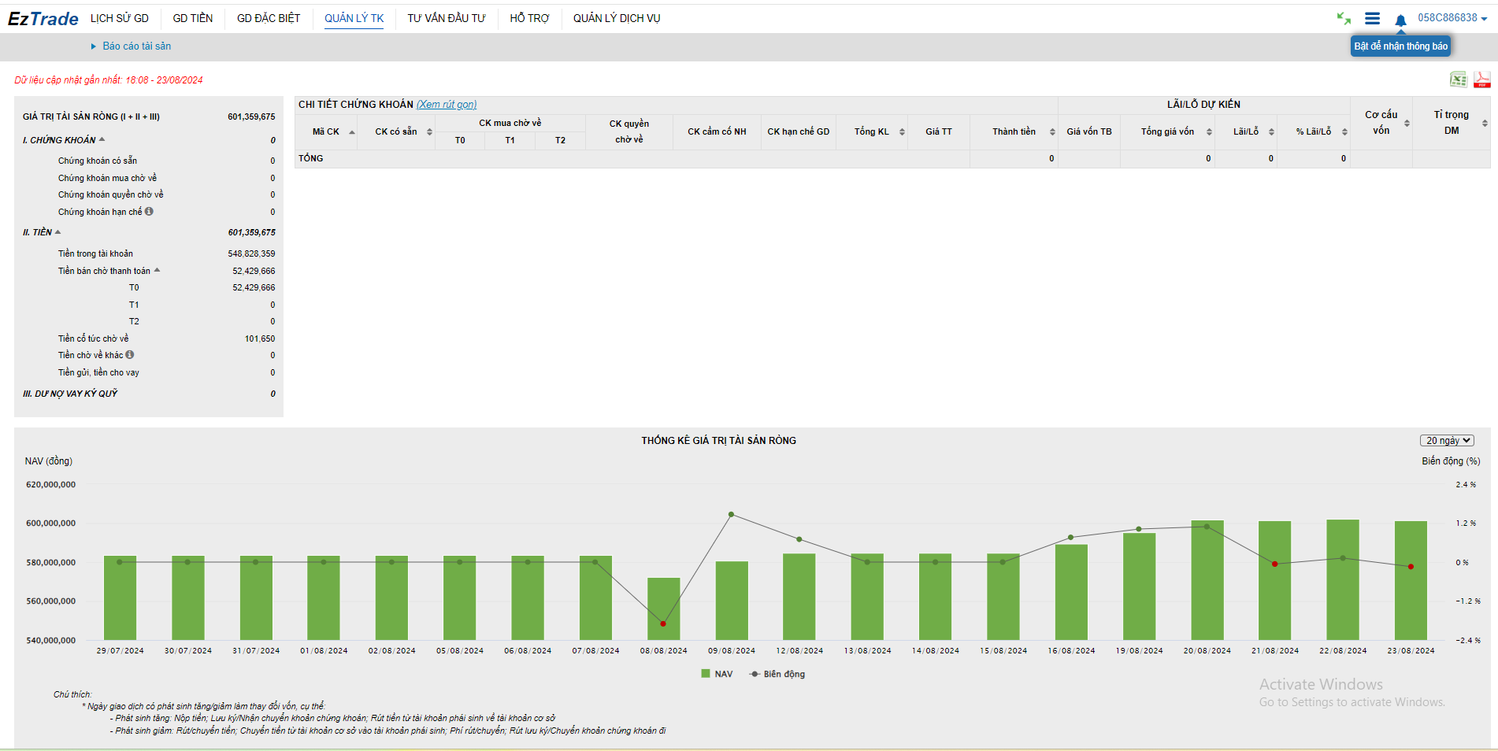The width and height of the screenshot is (1498, 751).
Task: Click the green collapse fullscreen arrows icon
Action: point(1344,18)
